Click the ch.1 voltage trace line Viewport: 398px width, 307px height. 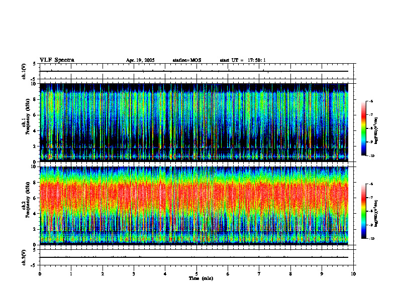(194, 71)
